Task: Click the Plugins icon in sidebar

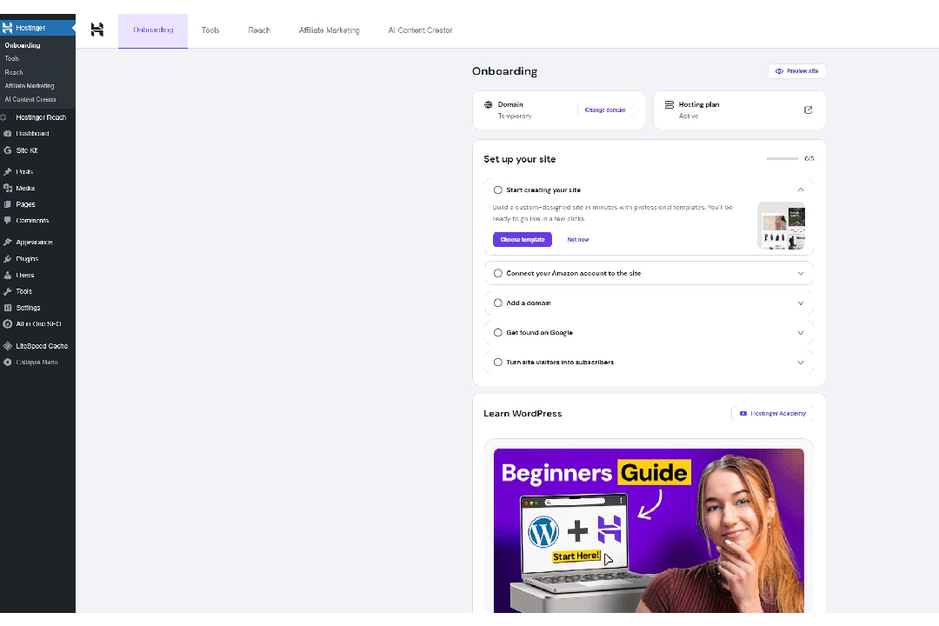Action: point(7,259)
